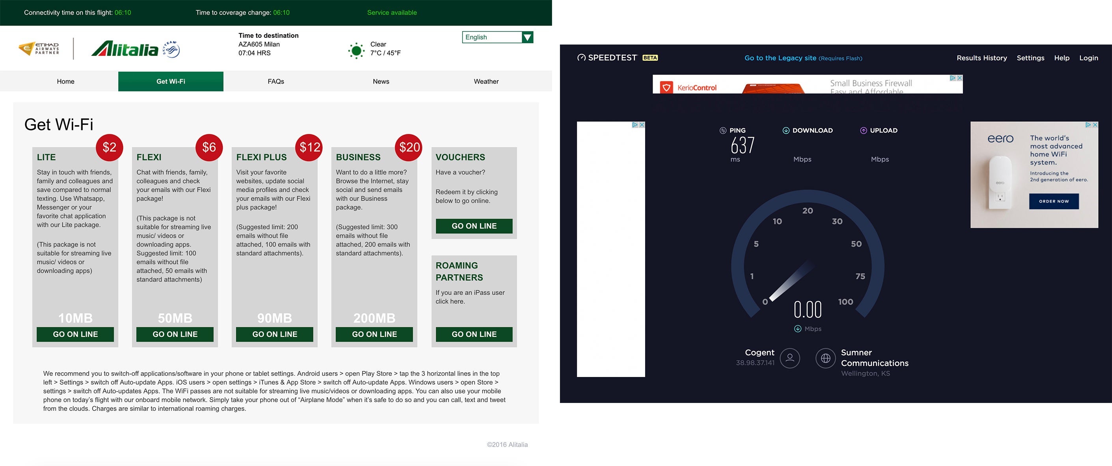Click the Cogent user profile icon
The image size is (1112, 466).
point(790,358)
